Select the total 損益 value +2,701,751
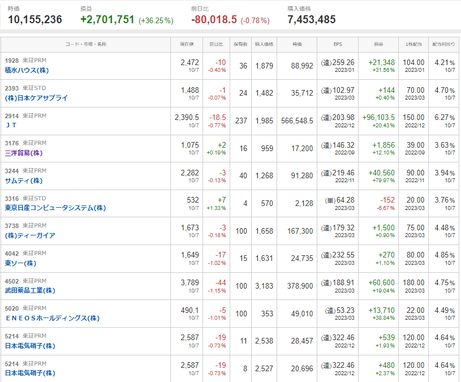Image resolution: width=461 pixels, height=382 pixels. (x=107, y=20)
